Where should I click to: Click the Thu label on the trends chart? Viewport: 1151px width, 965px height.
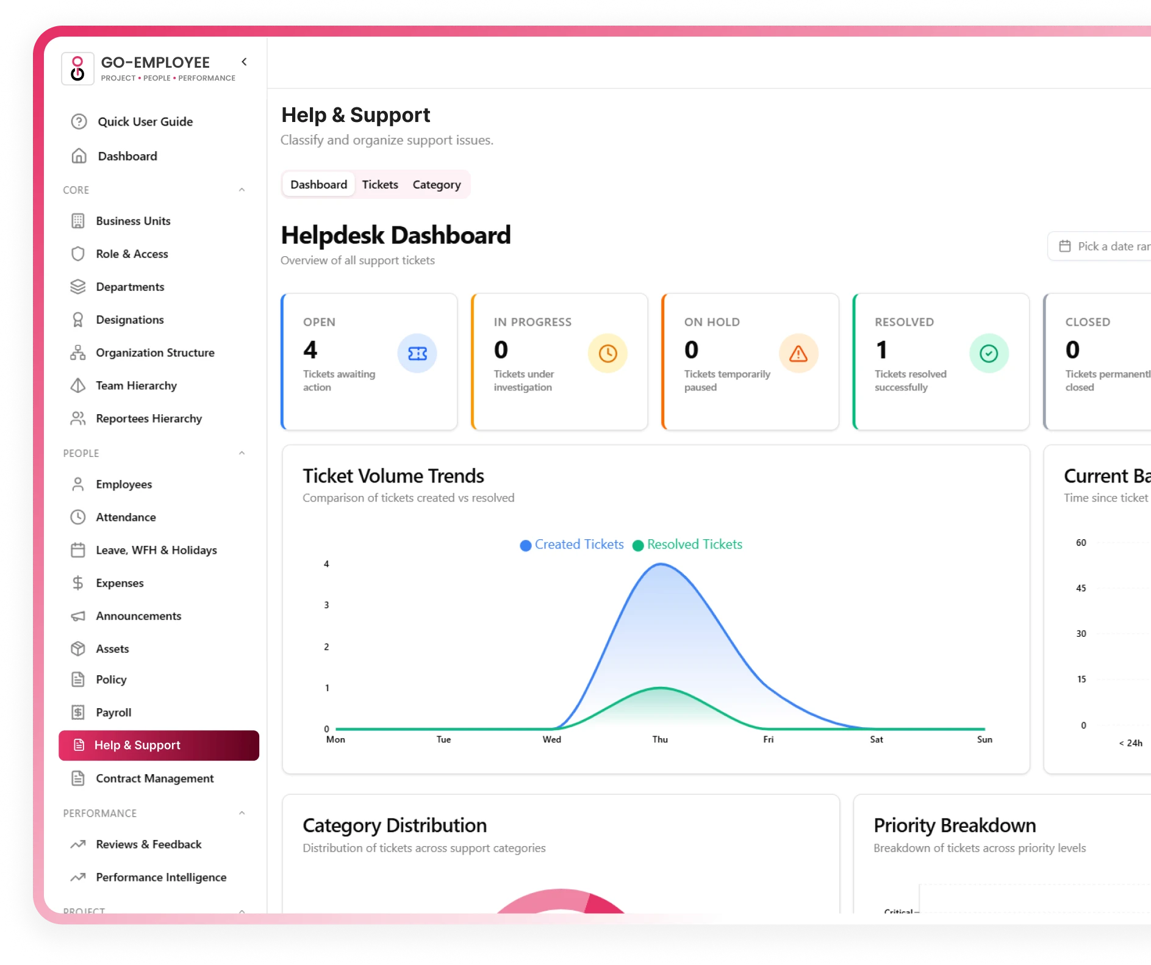tap(660, 739)
